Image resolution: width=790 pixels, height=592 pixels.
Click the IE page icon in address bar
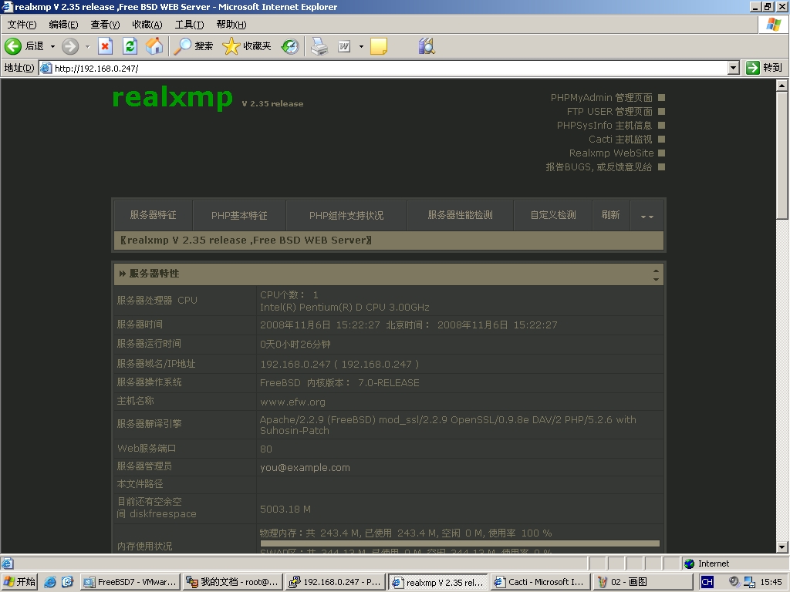tap(46, 68)
